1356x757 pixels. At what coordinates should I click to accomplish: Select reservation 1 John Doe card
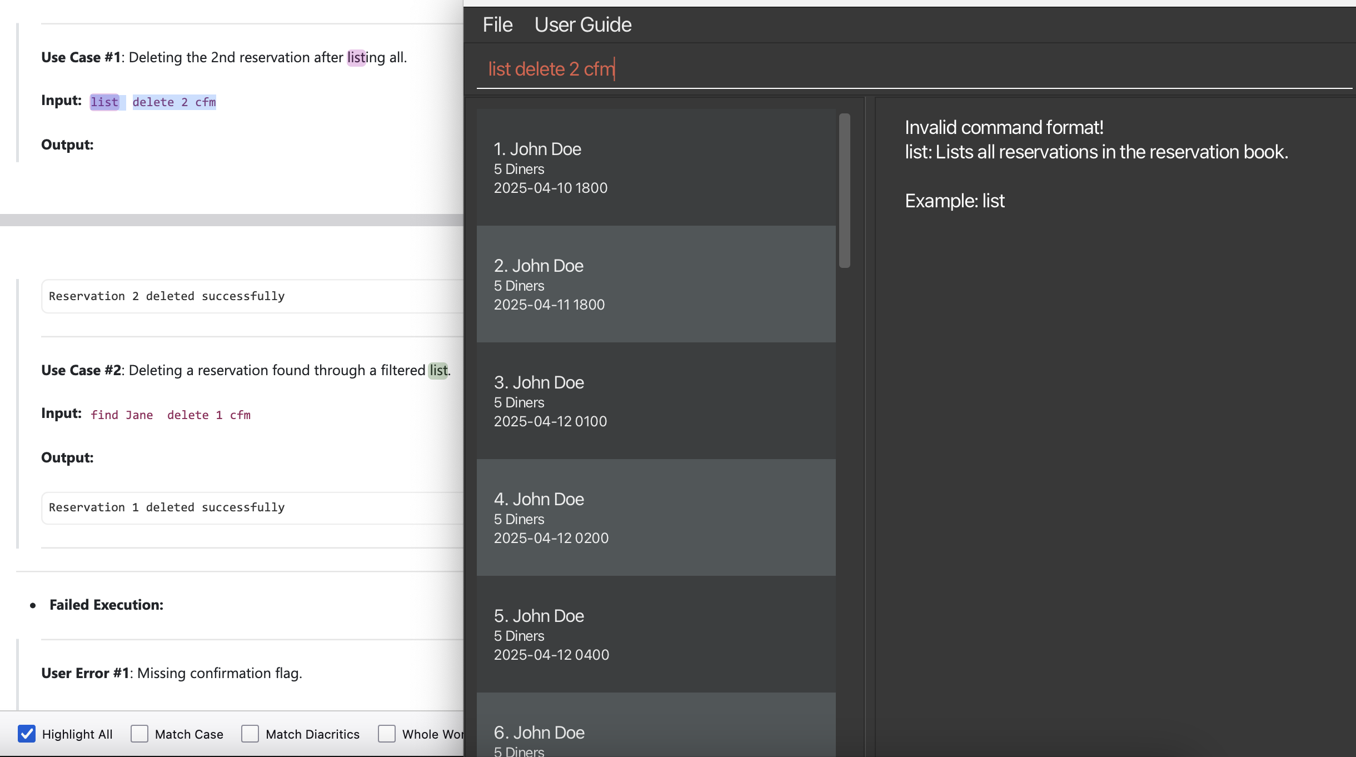pyautogui.click(x=656, y=167)
